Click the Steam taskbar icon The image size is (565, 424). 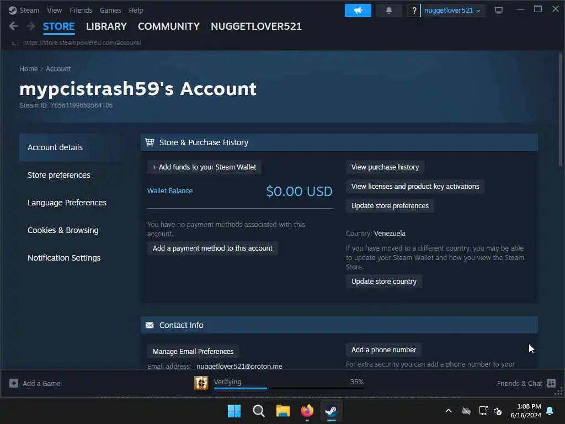pyautogui.click(x=331, y=411)
